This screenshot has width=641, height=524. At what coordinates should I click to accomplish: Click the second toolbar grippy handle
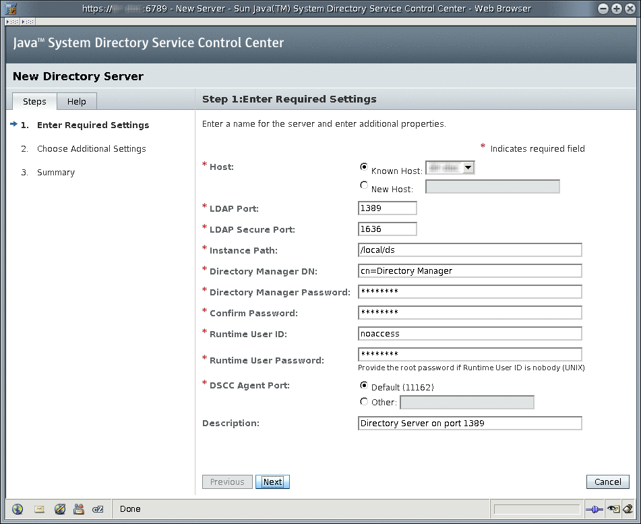tap(28, 22)
